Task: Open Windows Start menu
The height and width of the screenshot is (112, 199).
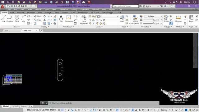Action: coord(2,2)
